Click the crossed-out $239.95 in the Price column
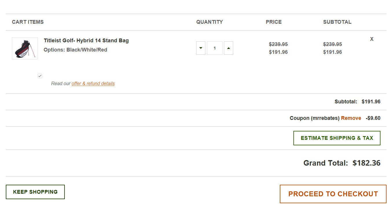 tap(278, 44)
